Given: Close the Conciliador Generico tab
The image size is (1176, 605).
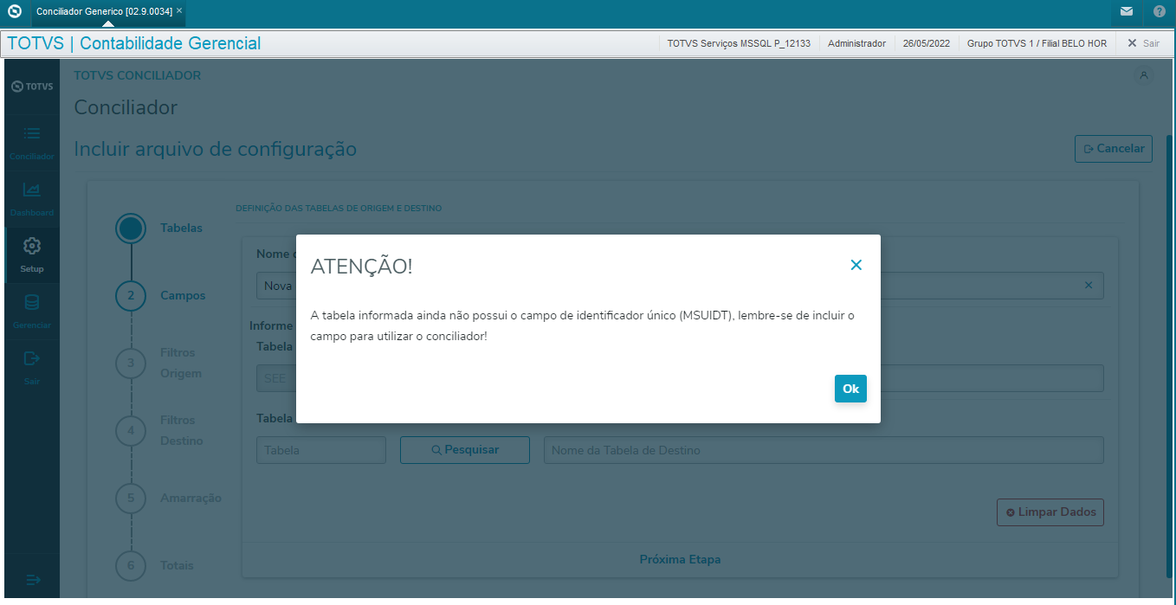Looking at the screenshot, I should pyautogui.click(x=179, y=11).
